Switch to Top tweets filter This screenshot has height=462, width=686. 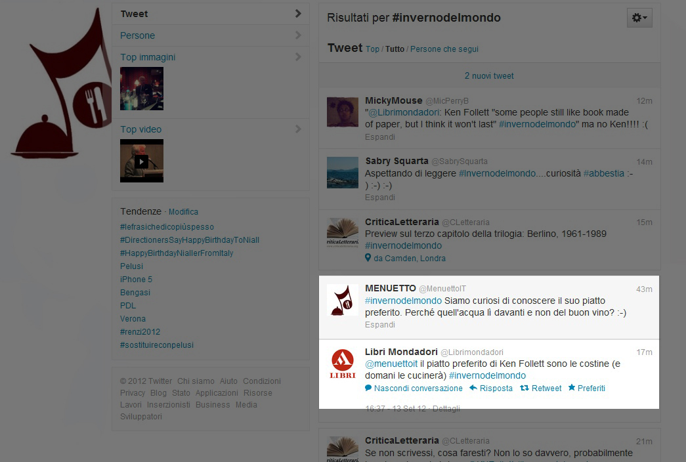coord(372,49)
